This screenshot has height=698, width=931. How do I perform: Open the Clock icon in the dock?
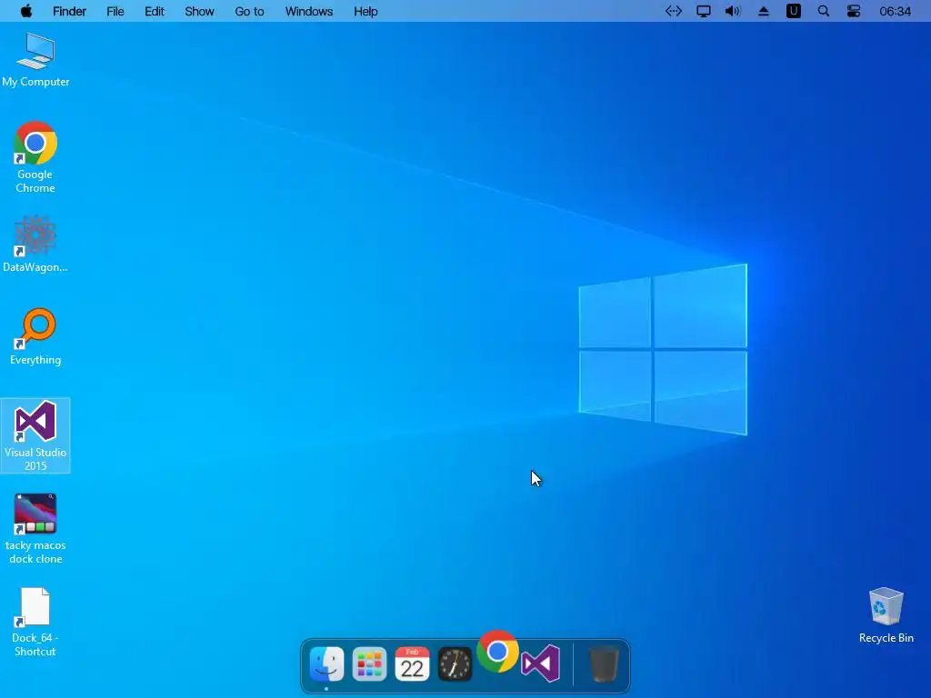(455, 663)
